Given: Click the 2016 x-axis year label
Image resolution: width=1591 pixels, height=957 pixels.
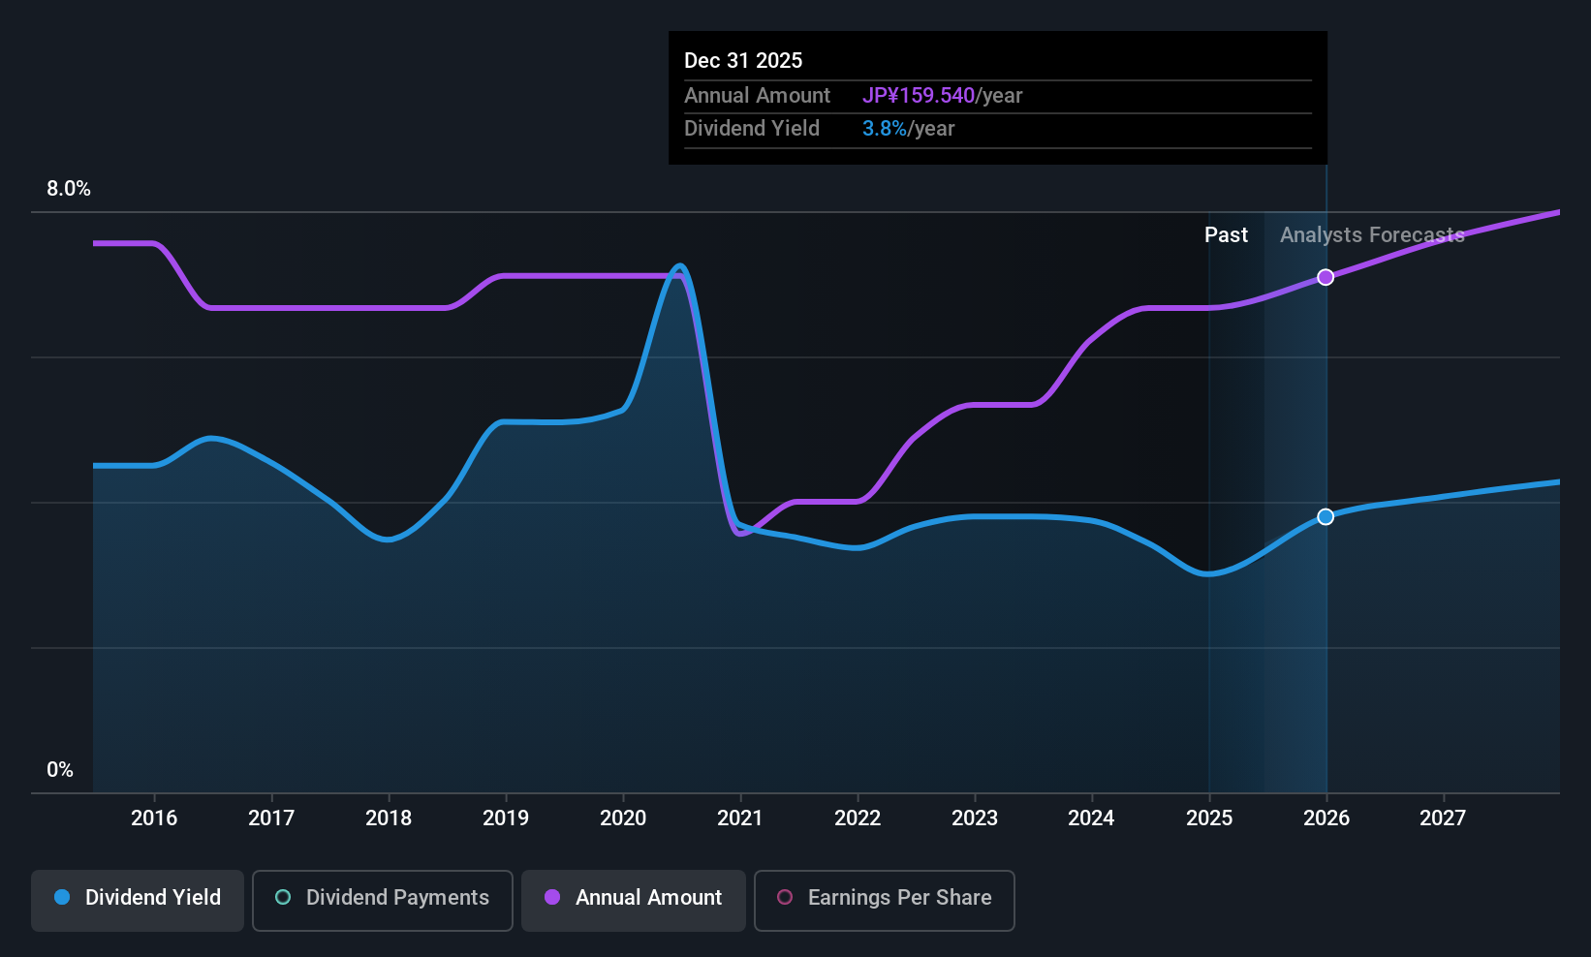Looking at the screenshot, I should 154,818.
